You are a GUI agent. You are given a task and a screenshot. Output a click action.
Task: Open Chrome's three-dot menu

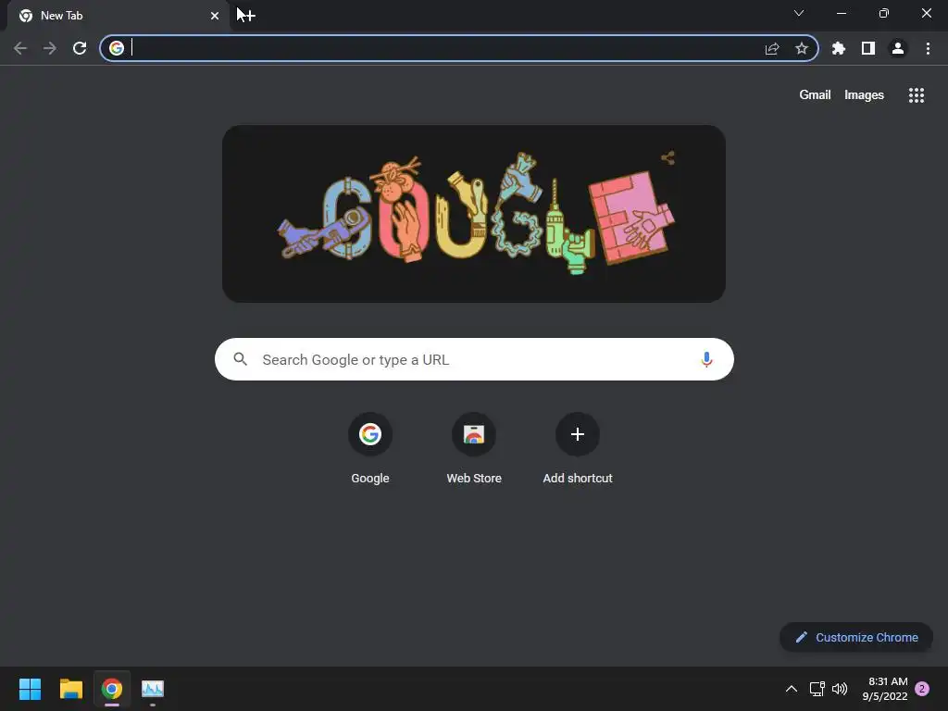(x=928, y=48)
